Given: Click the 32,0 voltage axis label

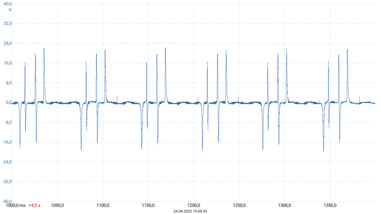Looking at the screenshot, I should [x=7, y=24].
